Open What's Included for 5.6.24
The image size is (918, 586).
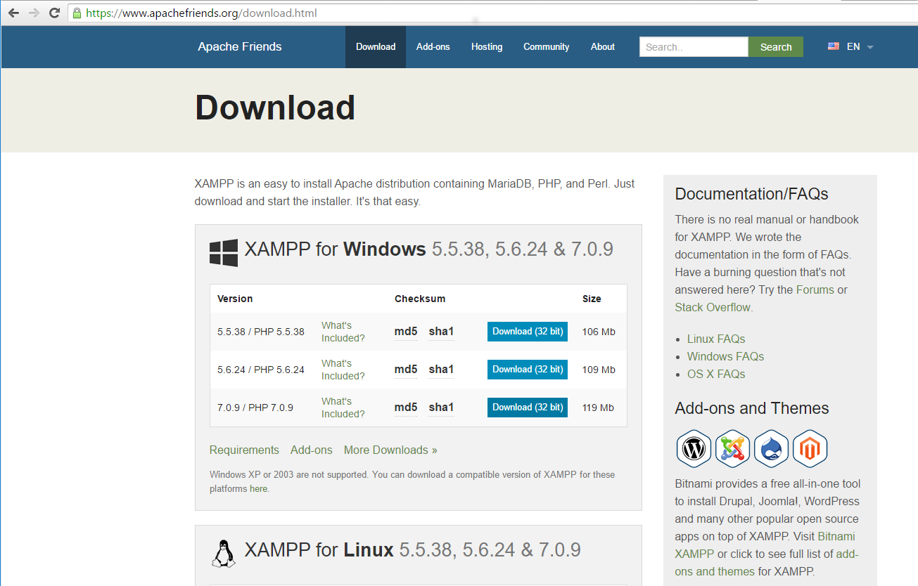tap(343, 370)
